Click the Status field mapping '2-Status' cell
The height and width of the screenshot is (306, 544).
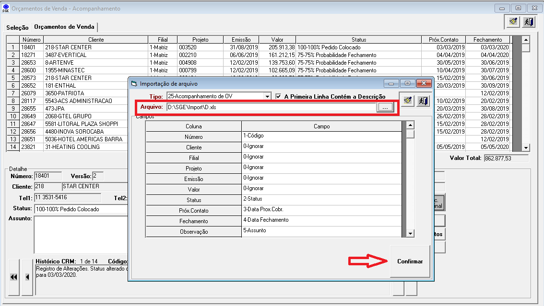(x=321, y=199)
